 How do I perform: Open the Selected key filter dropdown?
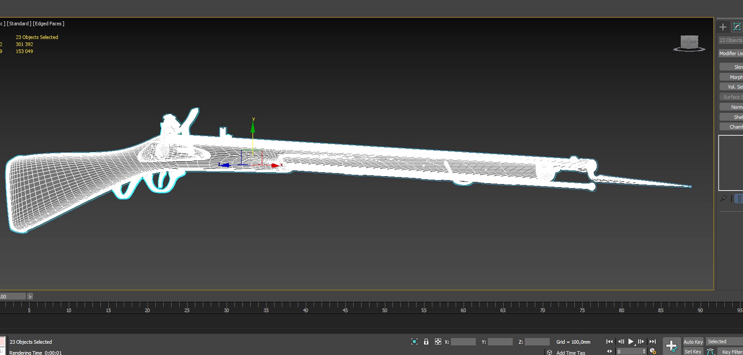coord(724,341)
